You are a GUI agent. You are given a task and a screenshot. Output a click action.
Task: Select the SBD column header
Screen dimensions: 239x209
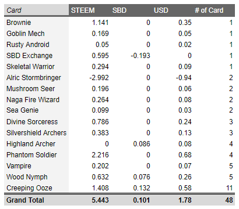(x=119, y=10)
